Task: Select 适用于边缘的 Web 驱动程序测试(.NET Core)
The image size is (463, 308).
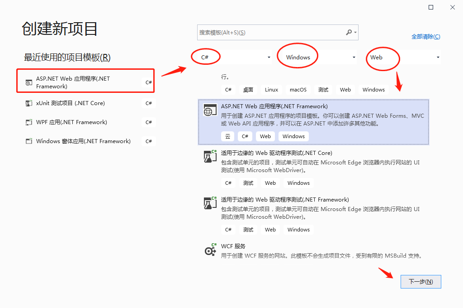Action: pos(313,169)
